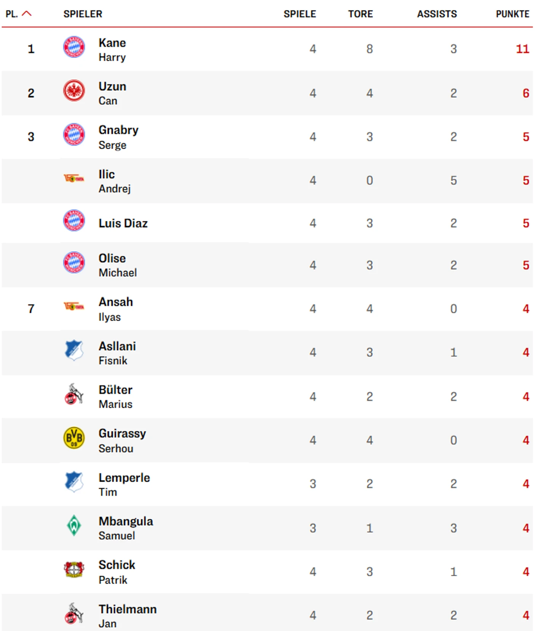
Task: Click Bayern logo next to Luis Diaz
Action: click(74, 221)
